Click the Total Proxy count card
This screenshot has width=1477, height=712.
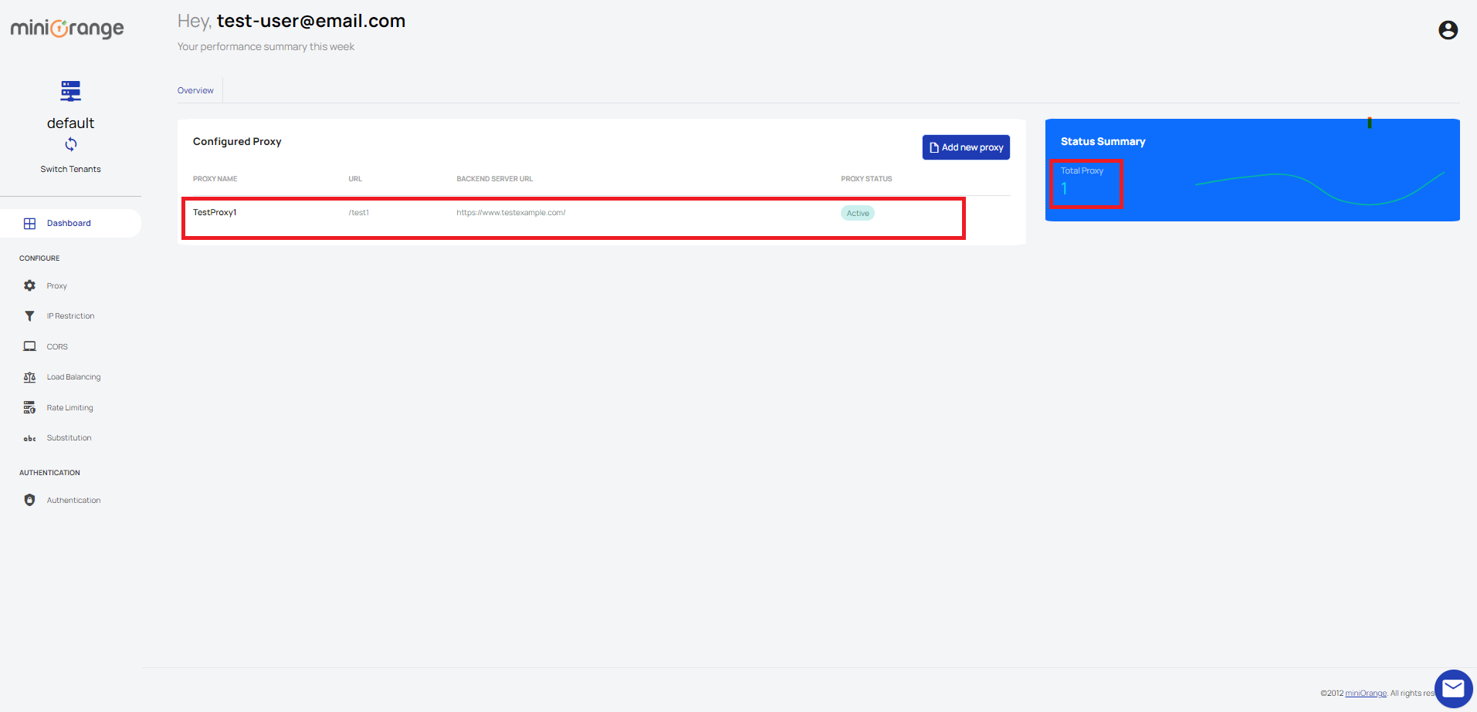point(1086,184)
